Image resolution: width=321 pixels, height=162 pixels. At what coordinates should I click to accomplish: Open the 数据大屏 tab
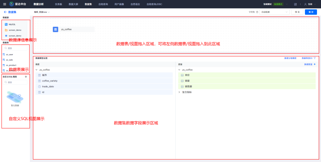click(x=73, y=4)
